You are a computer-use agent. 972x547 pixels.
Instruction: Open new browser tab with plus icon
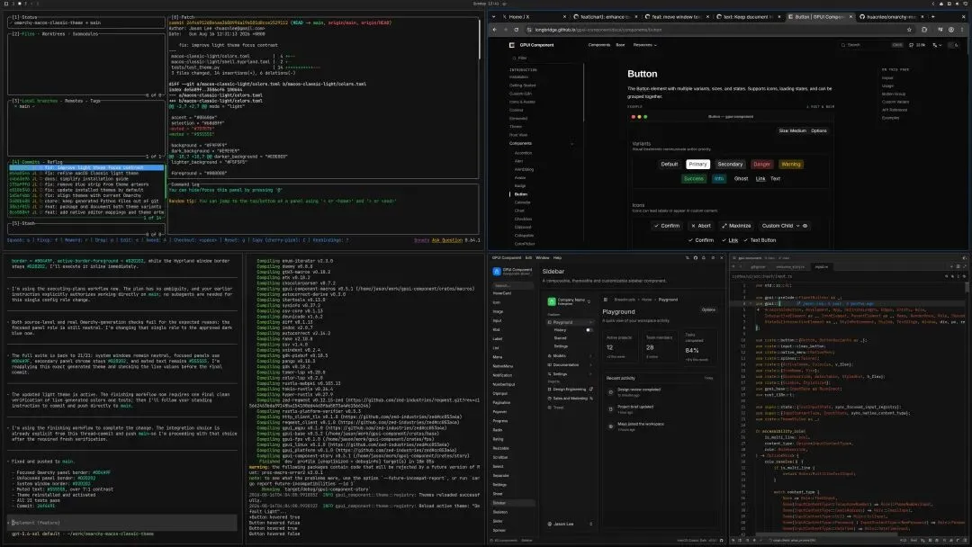(932, 17)
